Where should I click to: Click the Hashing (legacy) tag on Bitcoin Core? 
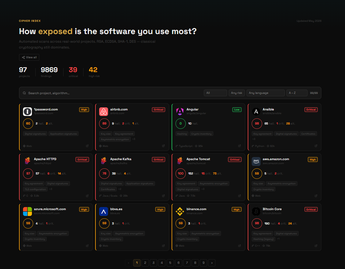(x=263, y=239)
